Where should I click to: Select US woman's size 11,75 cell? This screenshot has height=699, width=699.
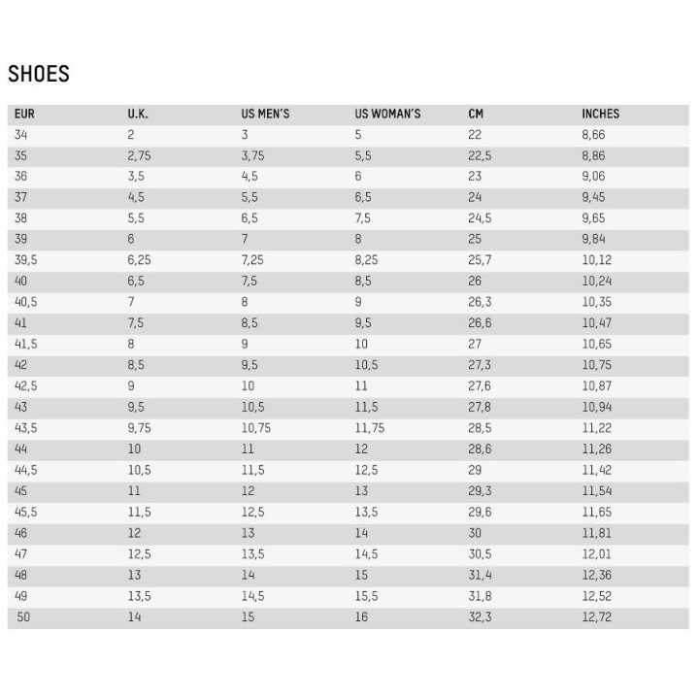370,428
